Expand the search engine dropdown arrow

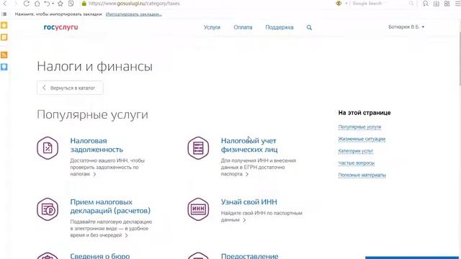click(346, 4)
